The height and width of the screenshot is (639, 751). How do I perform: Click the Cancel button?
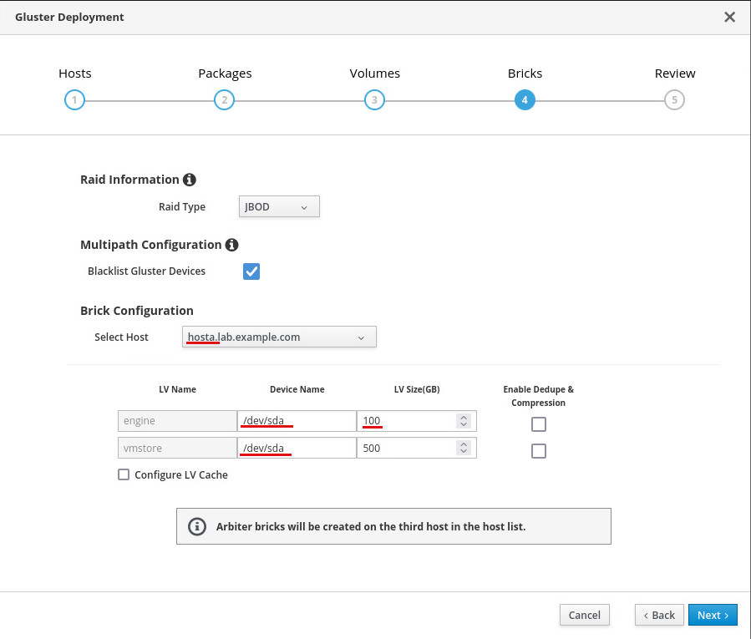[x=584, y=615]
